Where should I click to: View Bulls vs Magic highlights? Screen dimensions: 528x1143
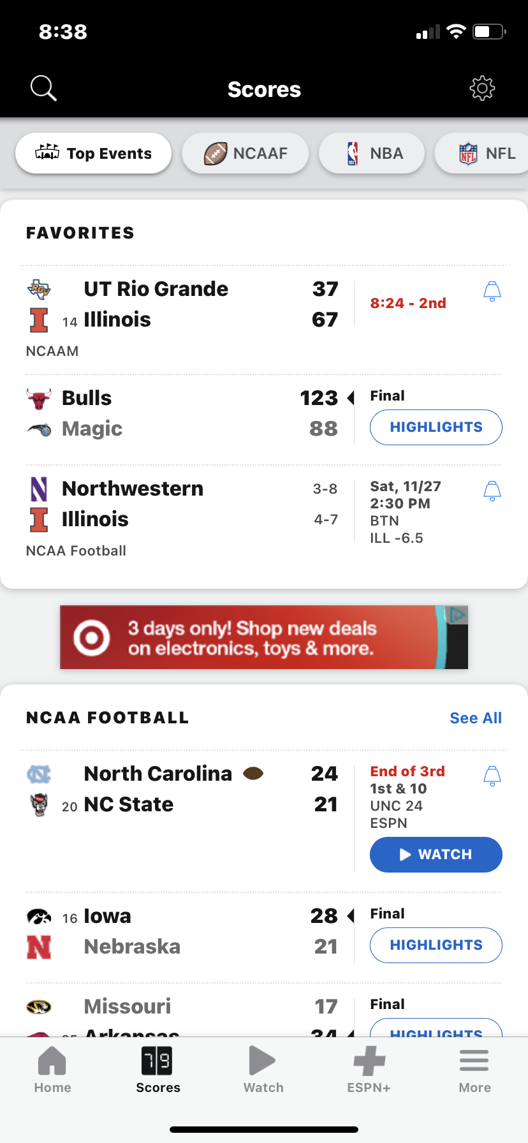click(x=436, y=427)
